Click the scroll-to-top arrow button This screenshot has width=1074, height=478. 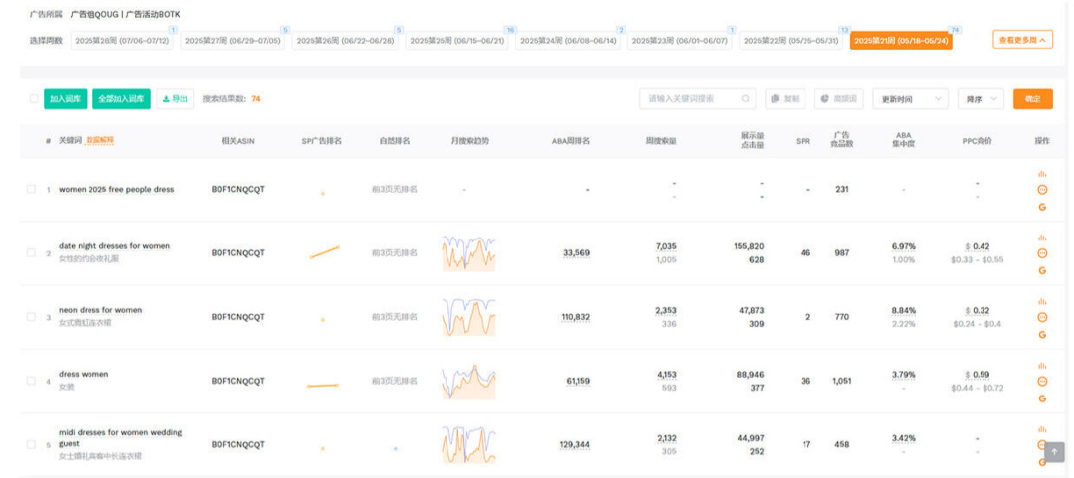(x=1054, y=453)
